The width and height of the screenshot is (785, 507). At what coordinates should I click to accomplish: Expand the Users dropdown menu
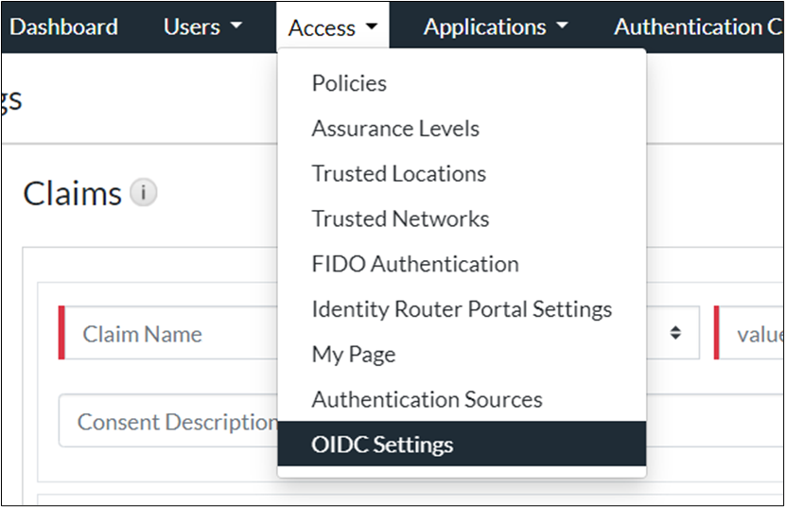202,27
